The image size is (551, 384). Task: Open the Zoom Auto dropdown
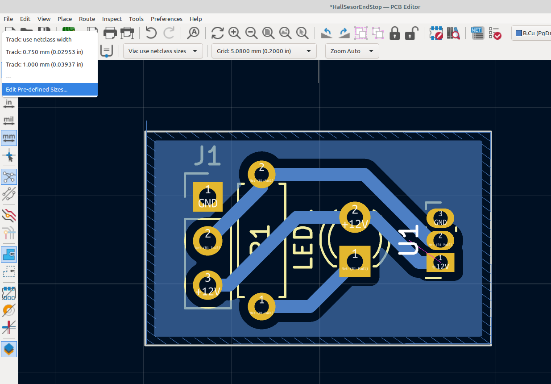coord(352,51)
